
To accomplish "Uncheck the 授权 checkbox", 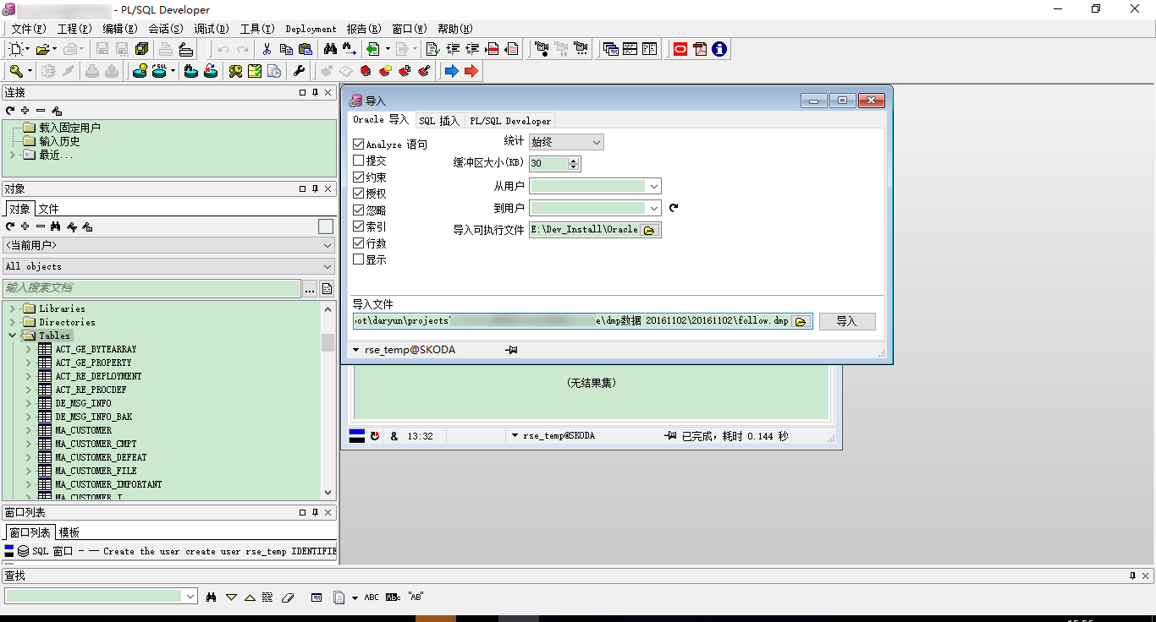I will pyautogui.click(x=359, y=194).
